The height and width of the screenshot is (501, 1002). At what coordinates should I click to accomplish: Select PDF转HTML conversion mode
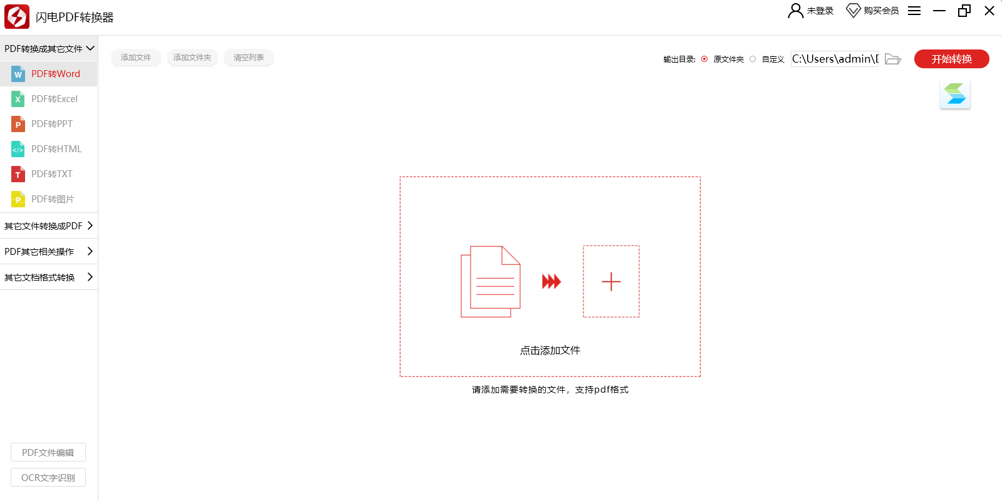click(49, 149)
